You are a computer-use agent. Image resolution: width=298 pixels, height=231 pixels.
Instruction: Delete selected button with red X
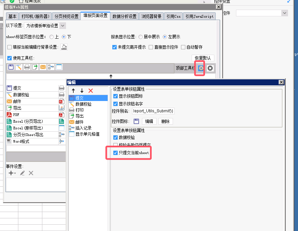coord(90,91)
